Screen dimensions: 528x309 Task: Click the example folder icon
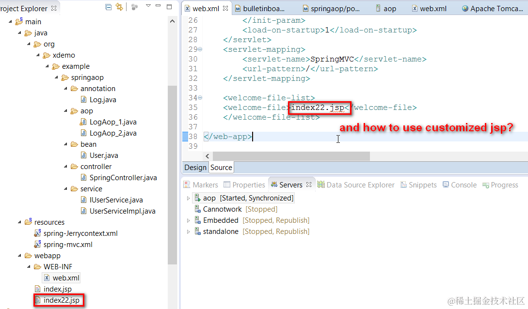tap(56, 66)
